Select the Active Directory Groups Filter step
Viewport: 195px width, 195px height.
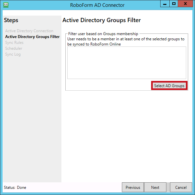pos(32,37)
